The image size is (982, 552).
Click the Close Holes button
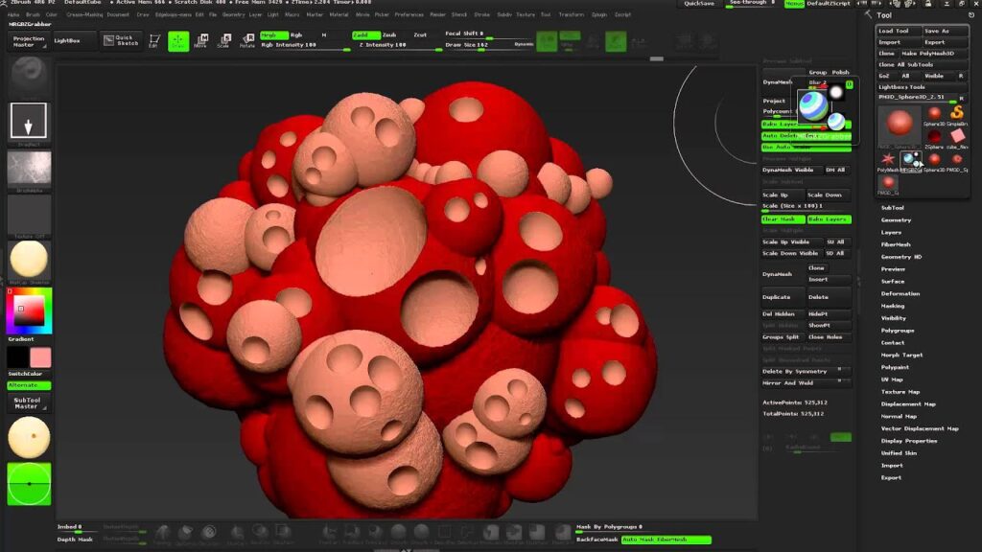pyautogui.click(x=829, y=336)
